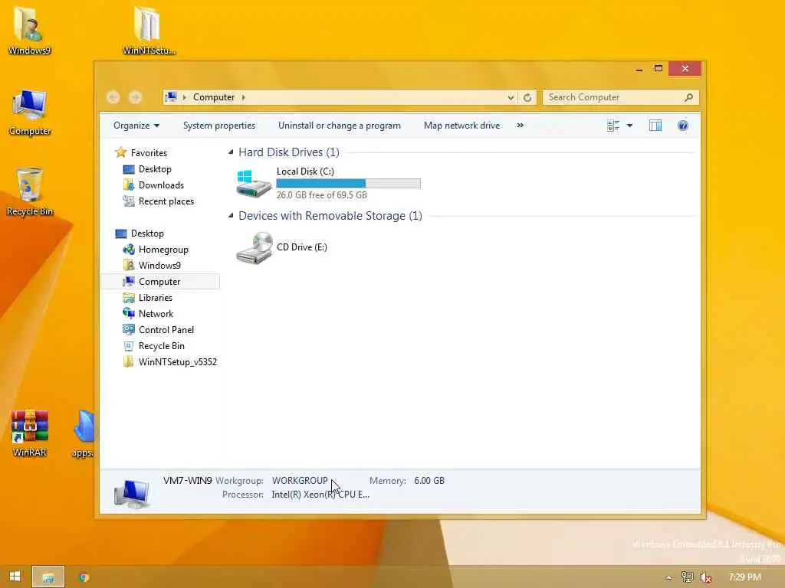Screen dimensions: 785x588
Task: Show the preview pane
Action: point(655,126)
